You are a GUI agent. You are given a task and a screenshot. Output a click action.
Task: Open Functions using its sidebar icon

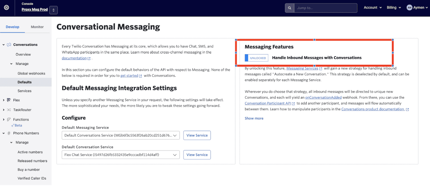[x=9, y=119]
